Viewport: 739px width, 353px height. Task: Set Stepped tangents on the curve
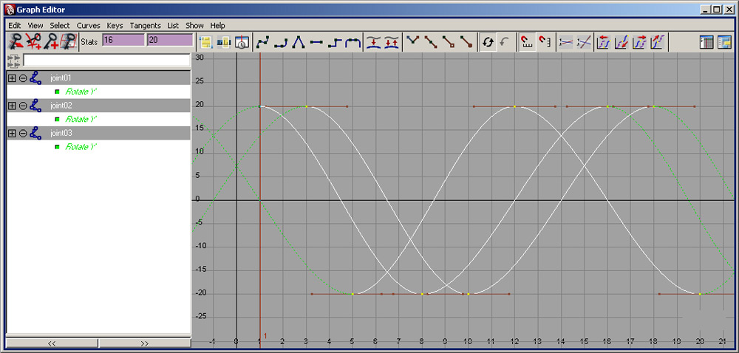pos(335,42)
